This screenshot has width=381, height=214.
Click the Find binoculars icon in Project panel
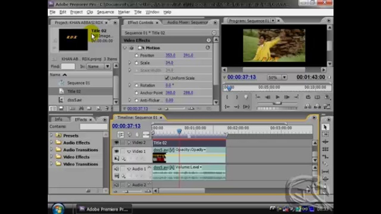[81, 108]
